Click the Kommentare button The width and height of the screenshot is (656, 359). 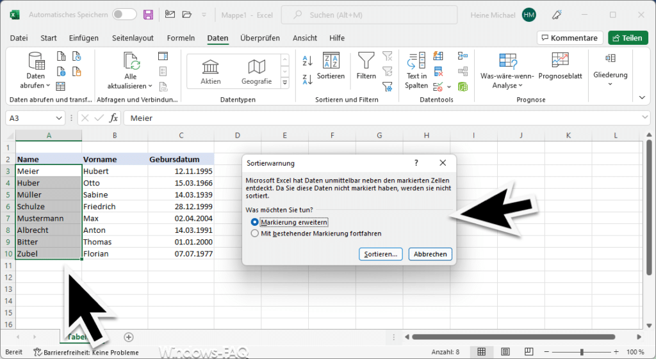point(570,38)
